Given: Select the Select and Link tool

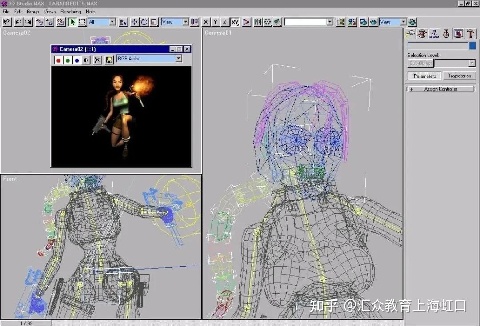Looking at the screenshot, I should [x=40, y=22].
